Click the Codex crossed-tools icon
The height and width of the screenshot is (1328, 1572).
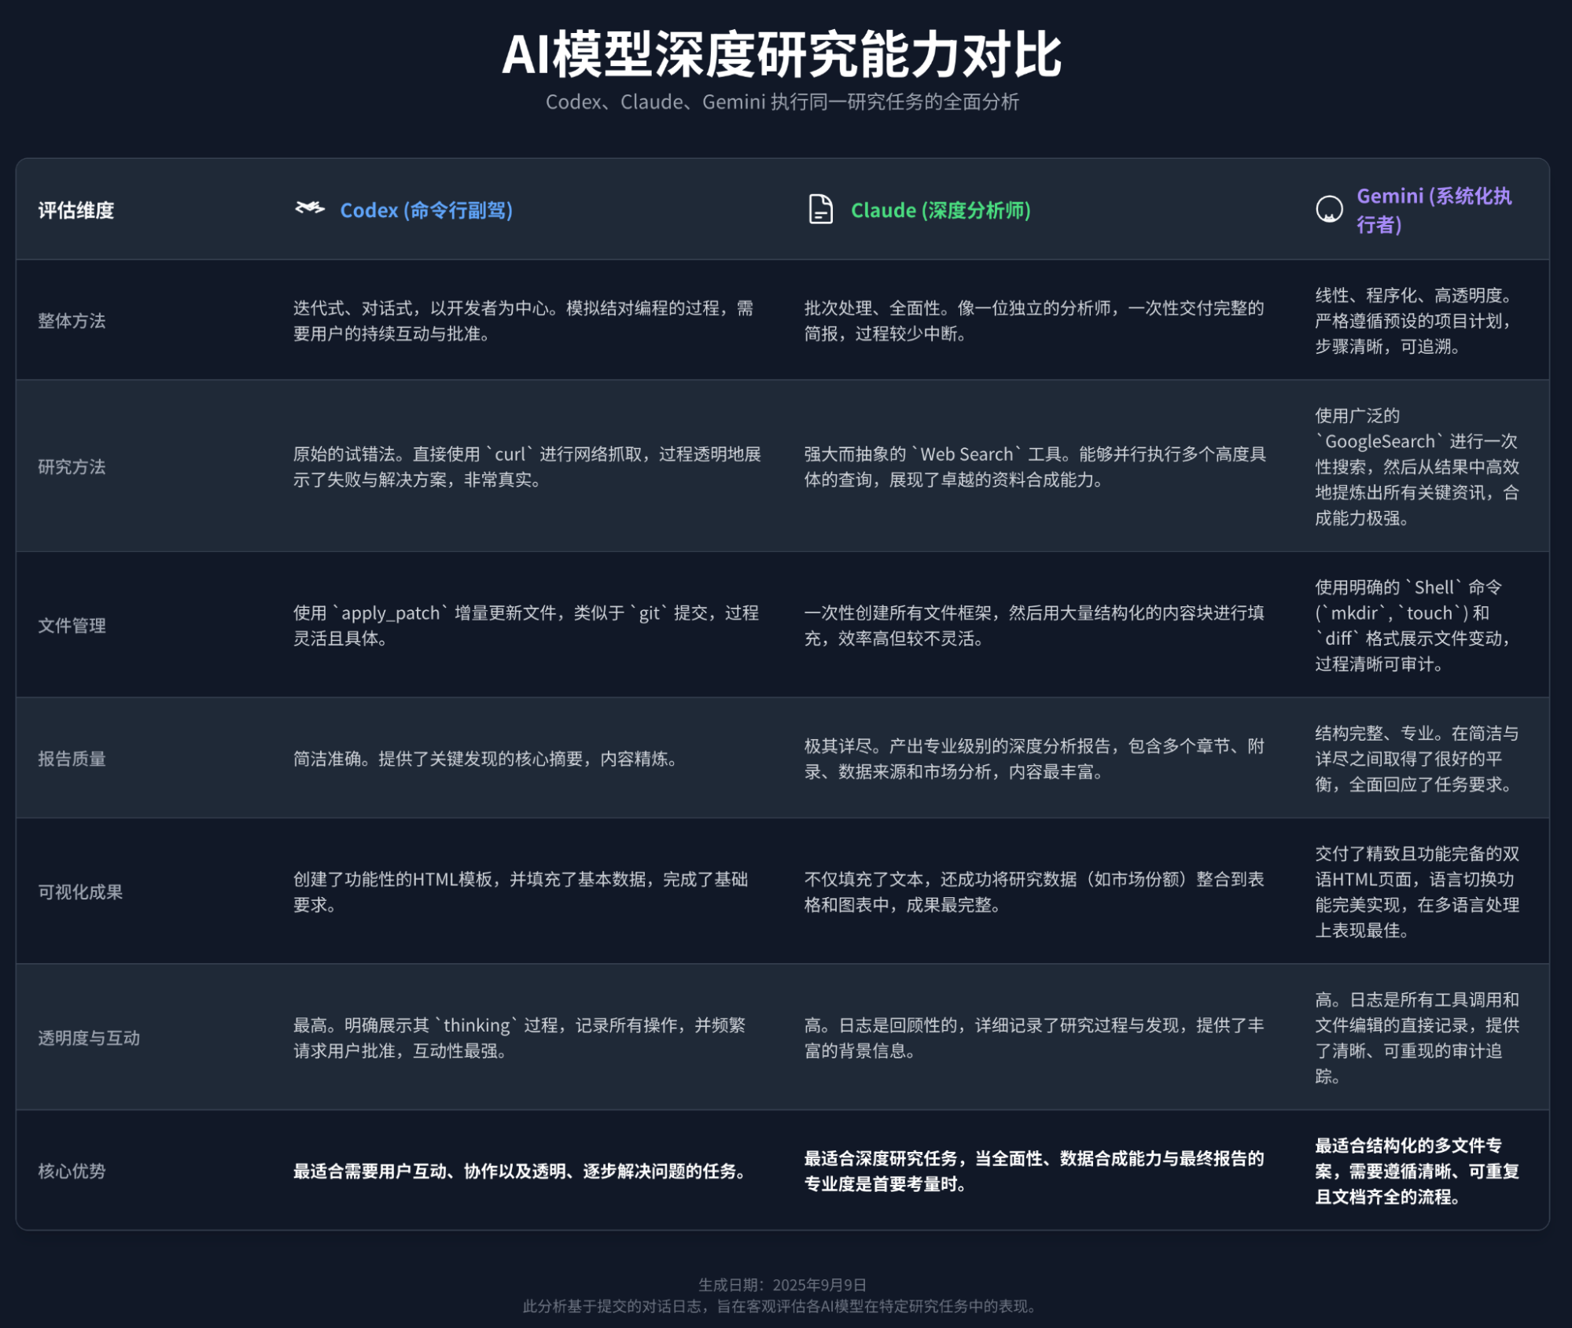tap(308, 208)
